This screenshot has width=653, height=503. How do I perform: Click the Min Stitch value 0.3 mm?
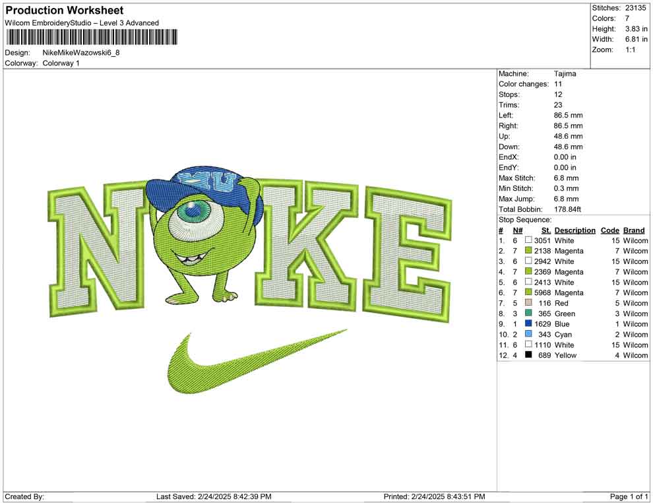pyautogui.click(x=566, y=188)
